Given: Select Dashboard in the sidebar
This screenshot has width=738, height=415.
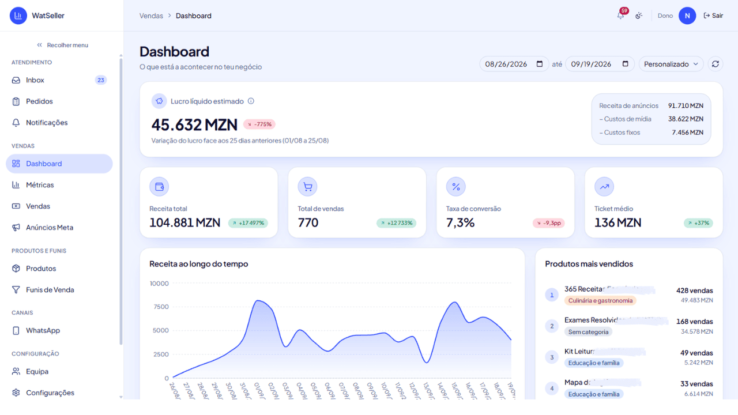Looking at the screenshot, I should [x=59, y=164].
